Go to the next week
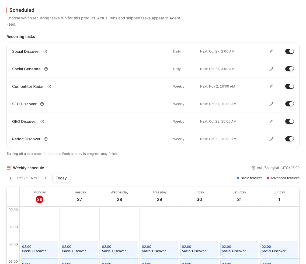The image size is (306, 264). (46, 178)
